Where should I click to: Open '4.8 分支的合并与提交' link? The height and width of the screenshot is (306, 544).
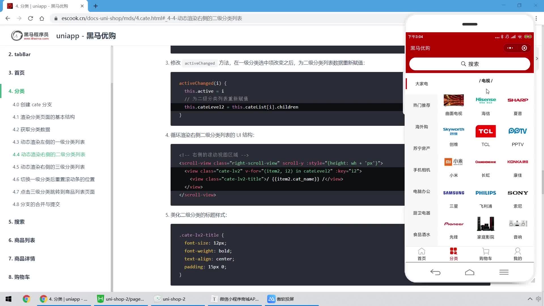tap(36, 204)
